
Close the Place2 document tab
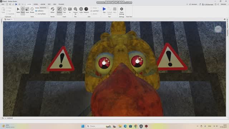click(12, 19)
